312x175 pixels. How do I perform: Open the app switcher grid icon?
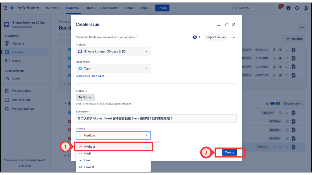pyautogui.click(x=5, y=8)
